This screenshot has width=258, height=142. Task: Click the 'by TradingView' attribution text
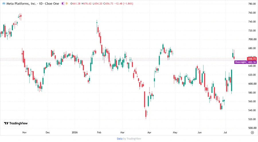[132, 139]
